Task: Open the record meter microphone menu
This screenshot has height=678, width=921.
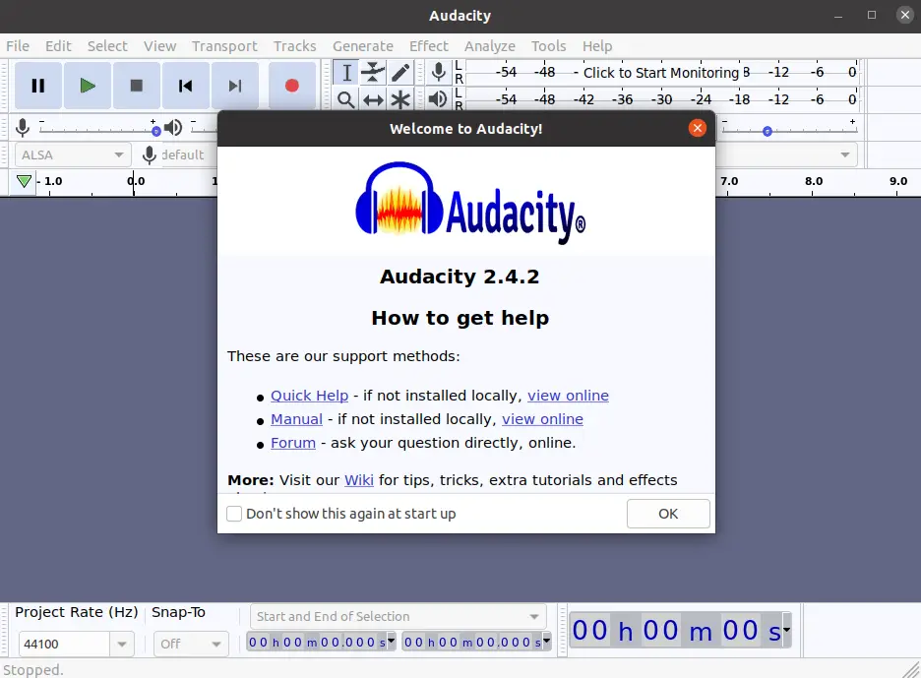Action: click(x=438, y=72)
